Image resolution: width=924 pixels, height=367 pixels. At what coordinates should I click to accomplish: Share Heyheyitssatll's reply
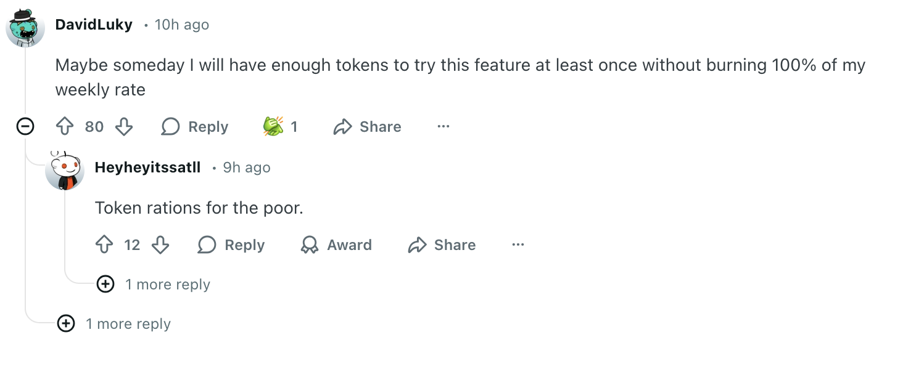pyautogui.click(x=442, y=245)
